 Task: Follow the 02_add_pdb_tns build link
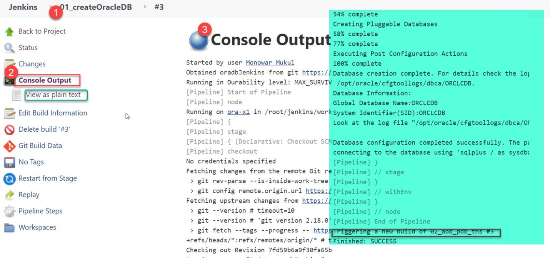point(456,231)
